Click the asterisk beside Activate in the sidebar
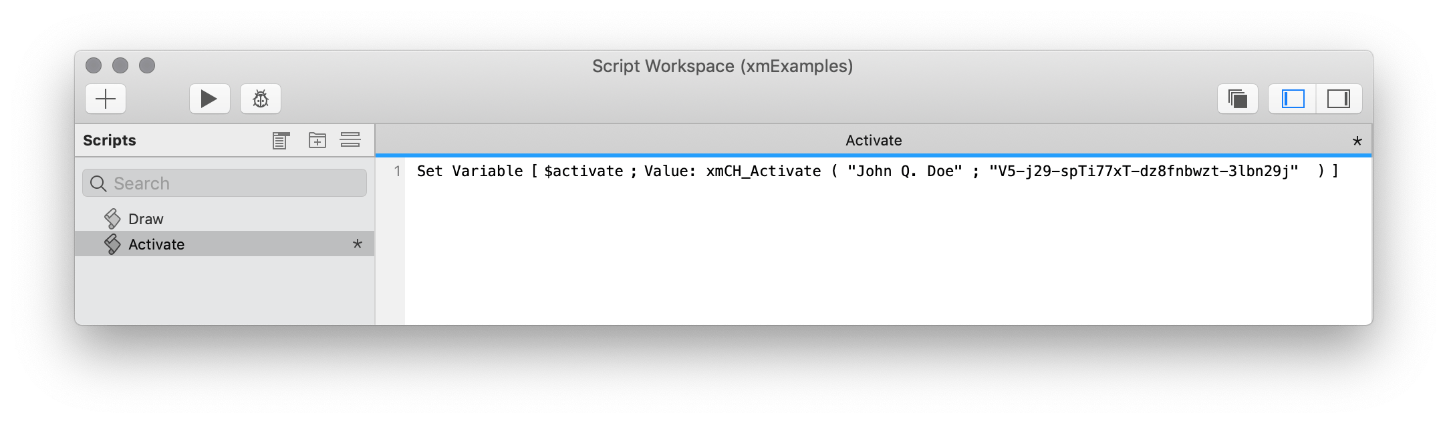The width and height of the screenshot is (1447, 437). click(358, 244)
